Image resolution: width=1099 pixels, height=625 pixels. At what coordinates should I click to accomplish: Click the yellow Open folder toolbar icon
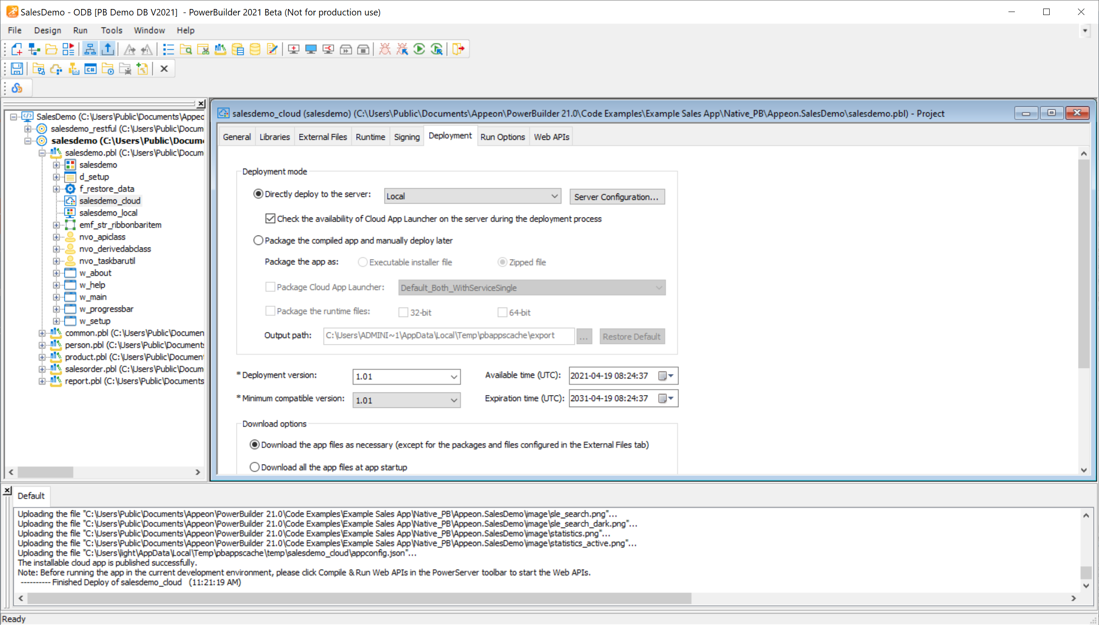click(51, 49)
